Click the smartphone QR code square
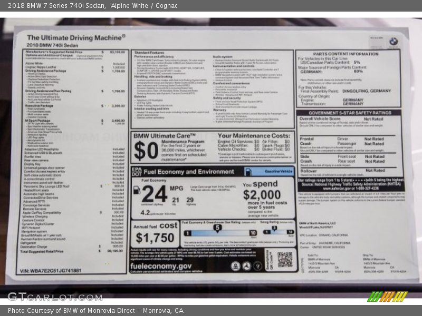This screenshot has width=422, height=316. point(285,259)
